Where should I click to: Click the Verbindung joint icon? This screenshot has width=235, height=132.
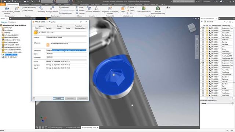pyautogui.click(x=41, y=8)
